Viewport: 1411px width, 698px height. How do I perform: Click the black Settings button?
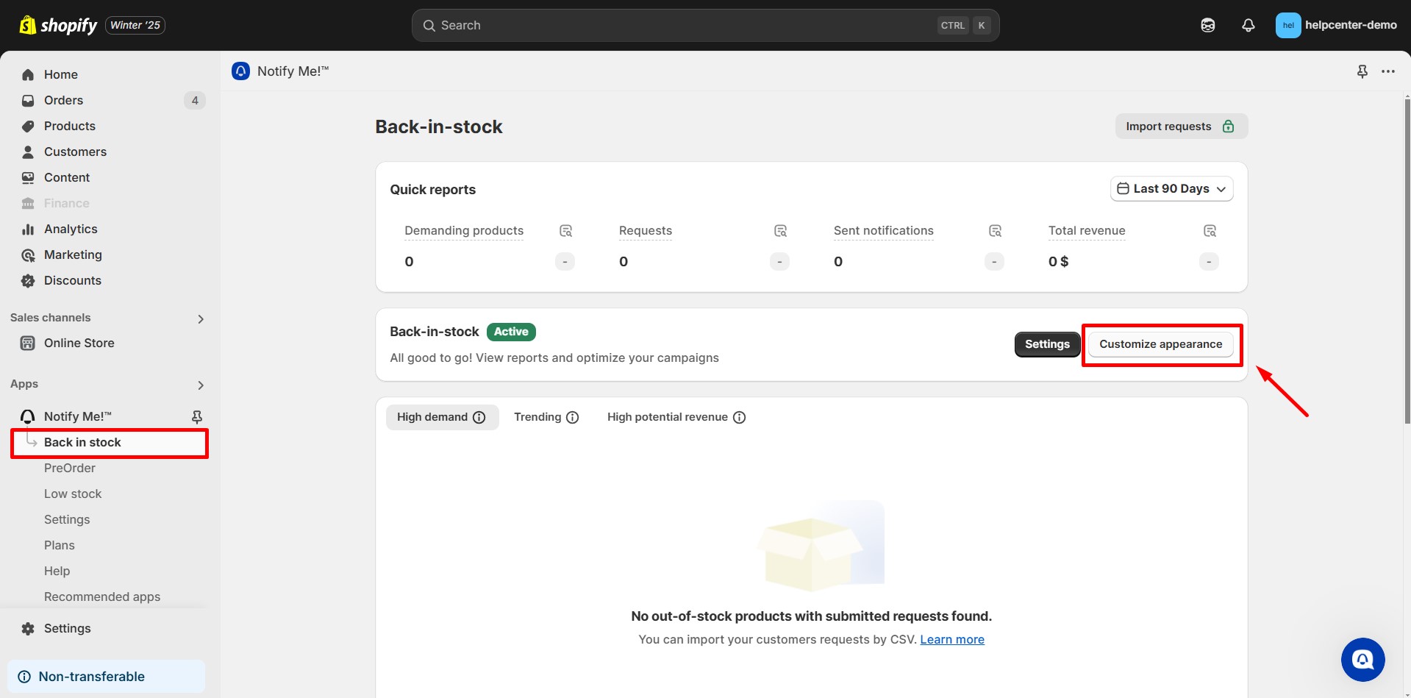point(1047,344)
